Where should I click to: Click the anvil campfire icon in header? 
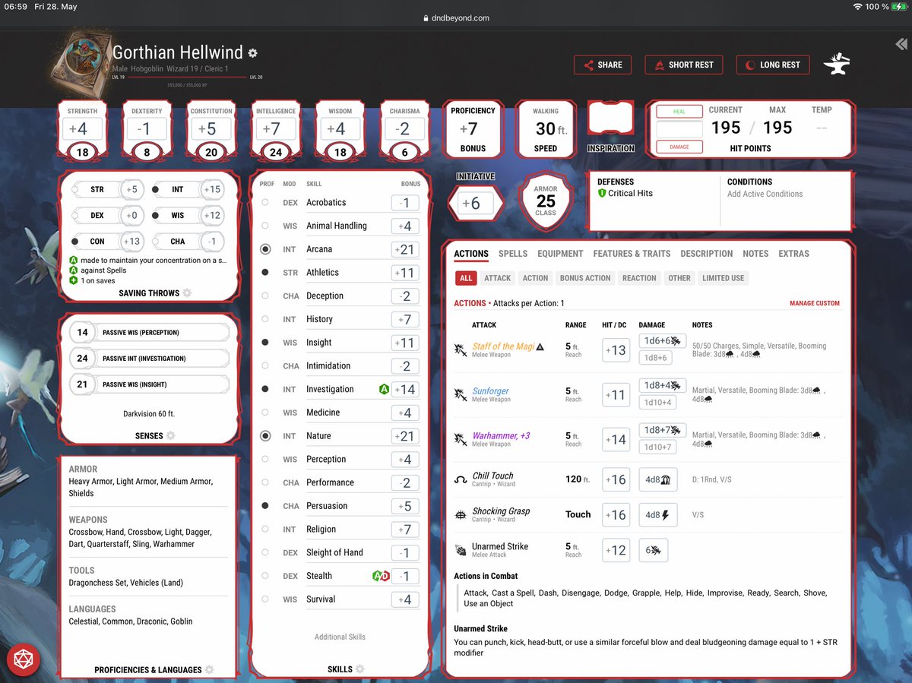[x=837, y=65]
